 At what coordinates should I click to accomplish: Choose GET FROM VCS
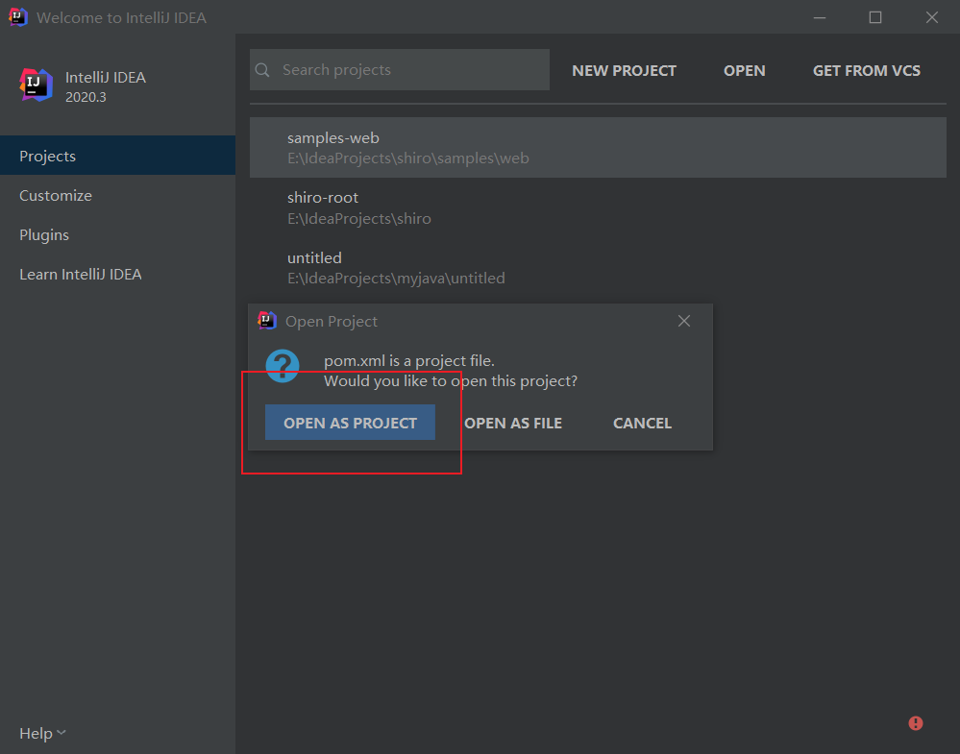pos(867,70)
